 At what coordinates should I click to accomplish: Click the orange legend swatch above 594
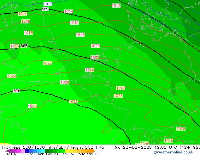pos(91,151)
